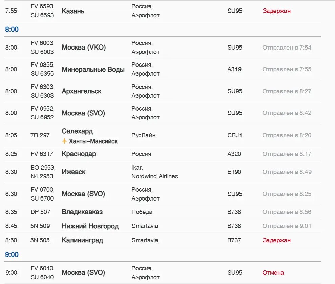
Task: Click the РусЛайн airline name
Action: tap(144, 135)
